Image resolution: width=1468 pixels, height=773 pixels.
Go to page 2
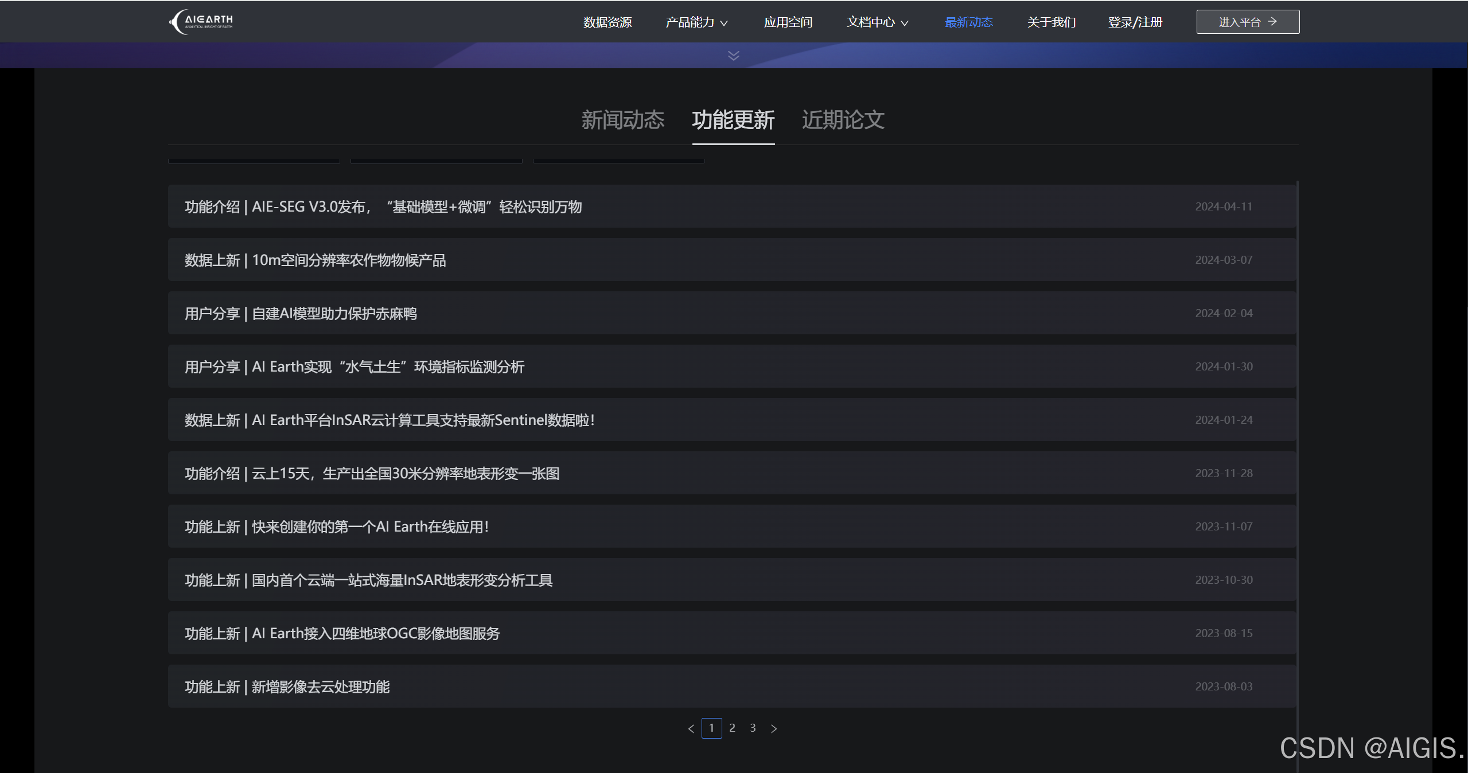point(732,728)
